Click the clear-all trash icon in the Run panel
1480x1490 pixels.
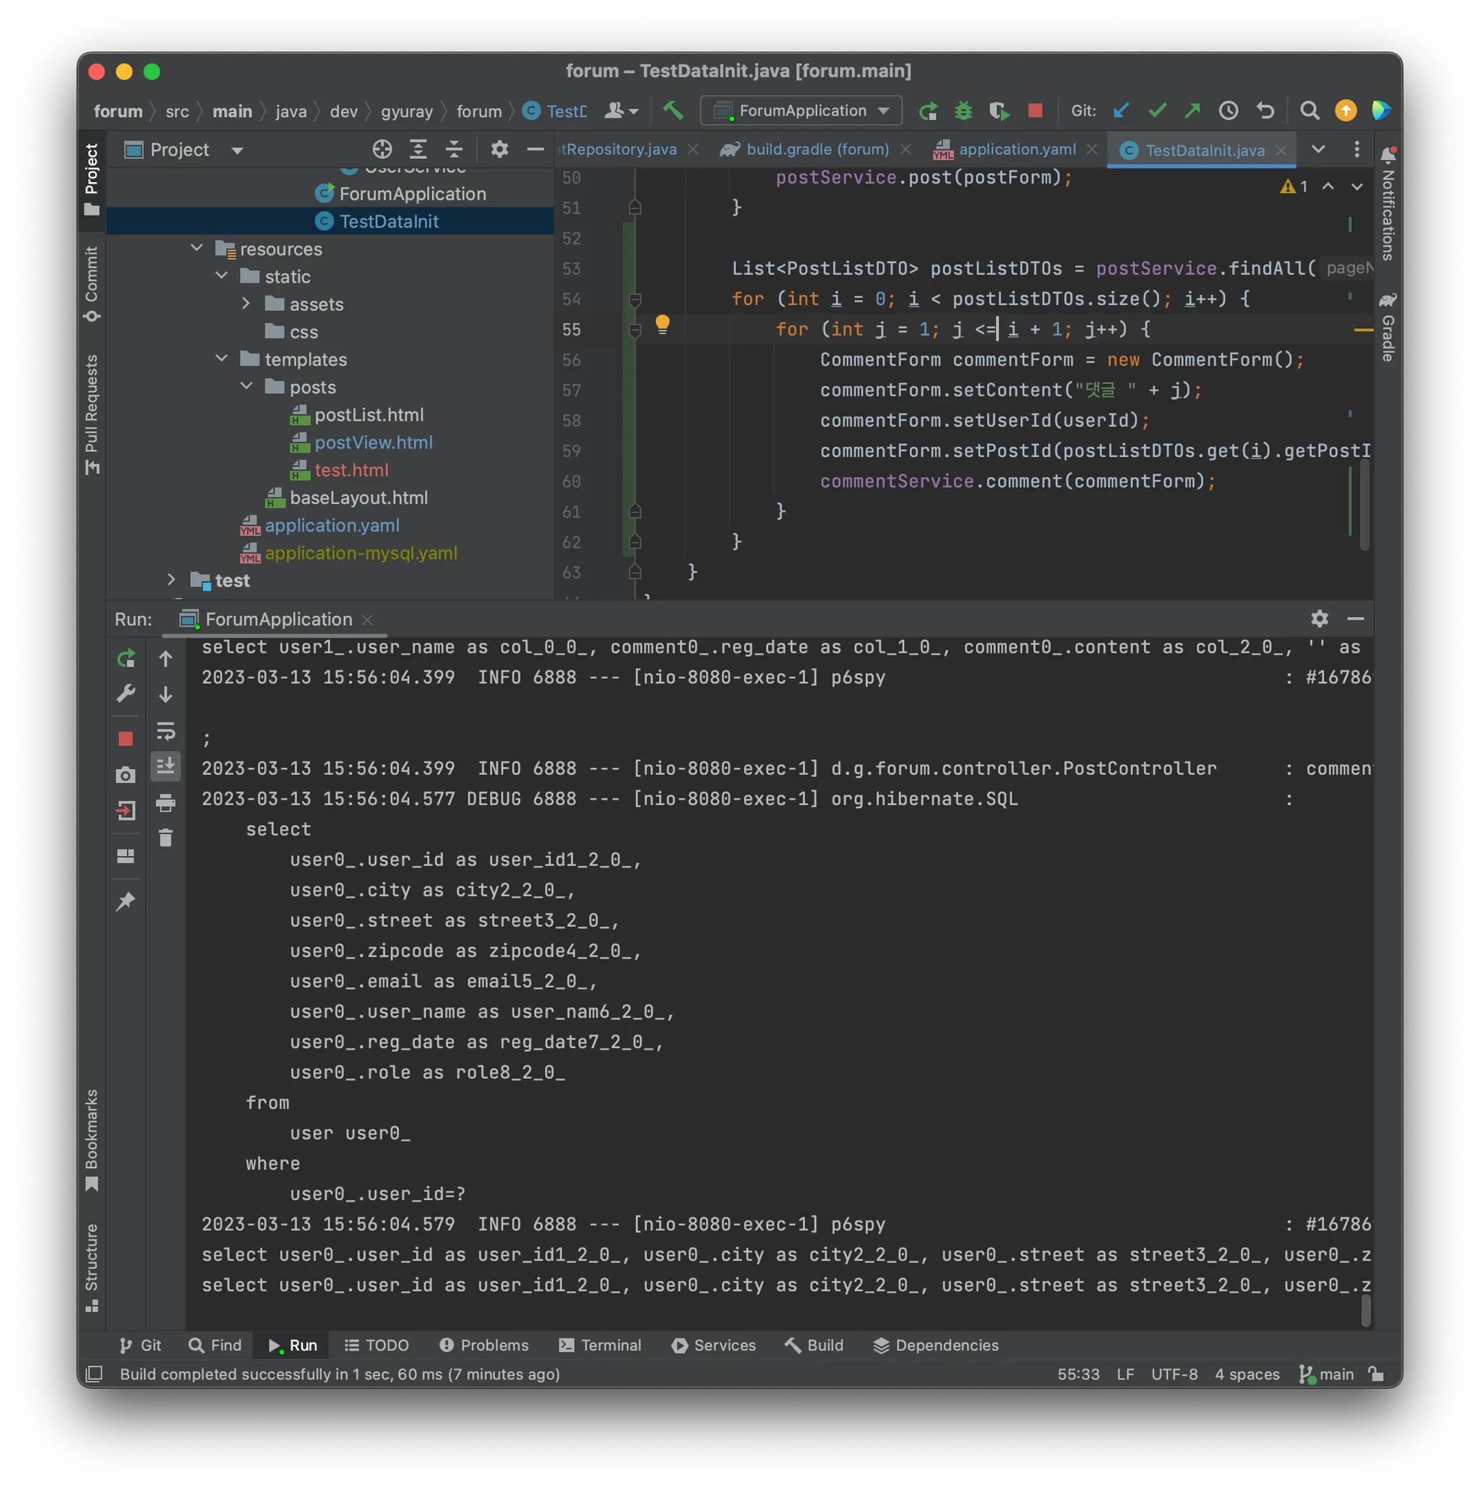pos(165,839)
